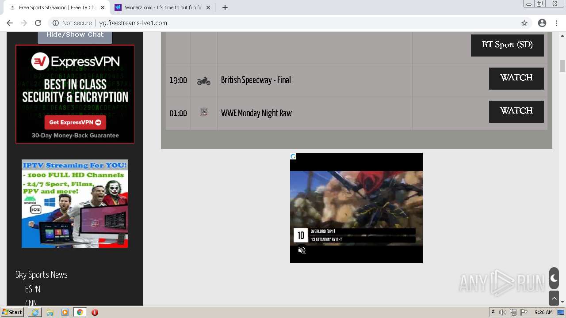The height and width of the screenshot is (318, 566).
Task: Open the Windows Start menu
Action: [12, 312]
